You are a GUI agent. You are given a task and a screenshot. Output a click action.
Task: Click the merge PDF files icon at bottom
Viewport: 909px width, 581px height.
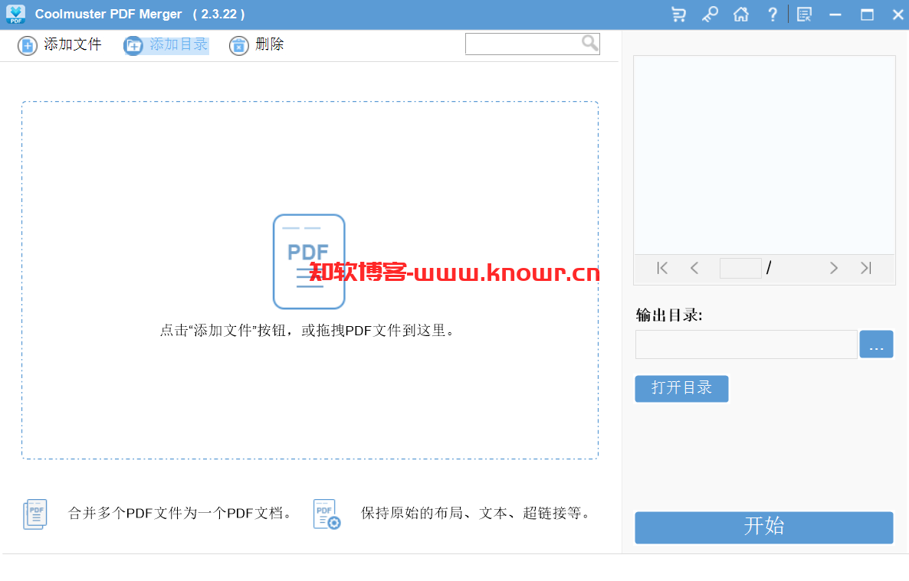[x=34, y=514]
